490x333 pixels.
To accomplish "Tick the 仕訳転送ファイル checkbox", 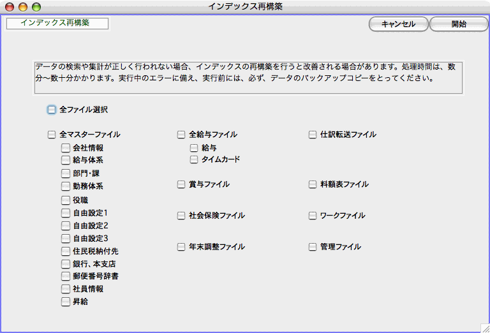I will pyautogui.click(x=313, y=135).
